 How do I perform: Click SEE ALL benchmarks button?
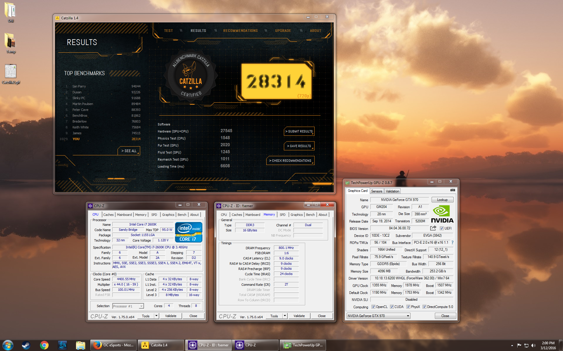[x=129, y=151]
